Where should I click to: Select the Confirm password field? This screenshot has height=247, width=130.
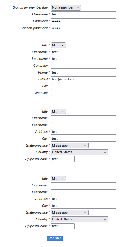tap(83, 28)
